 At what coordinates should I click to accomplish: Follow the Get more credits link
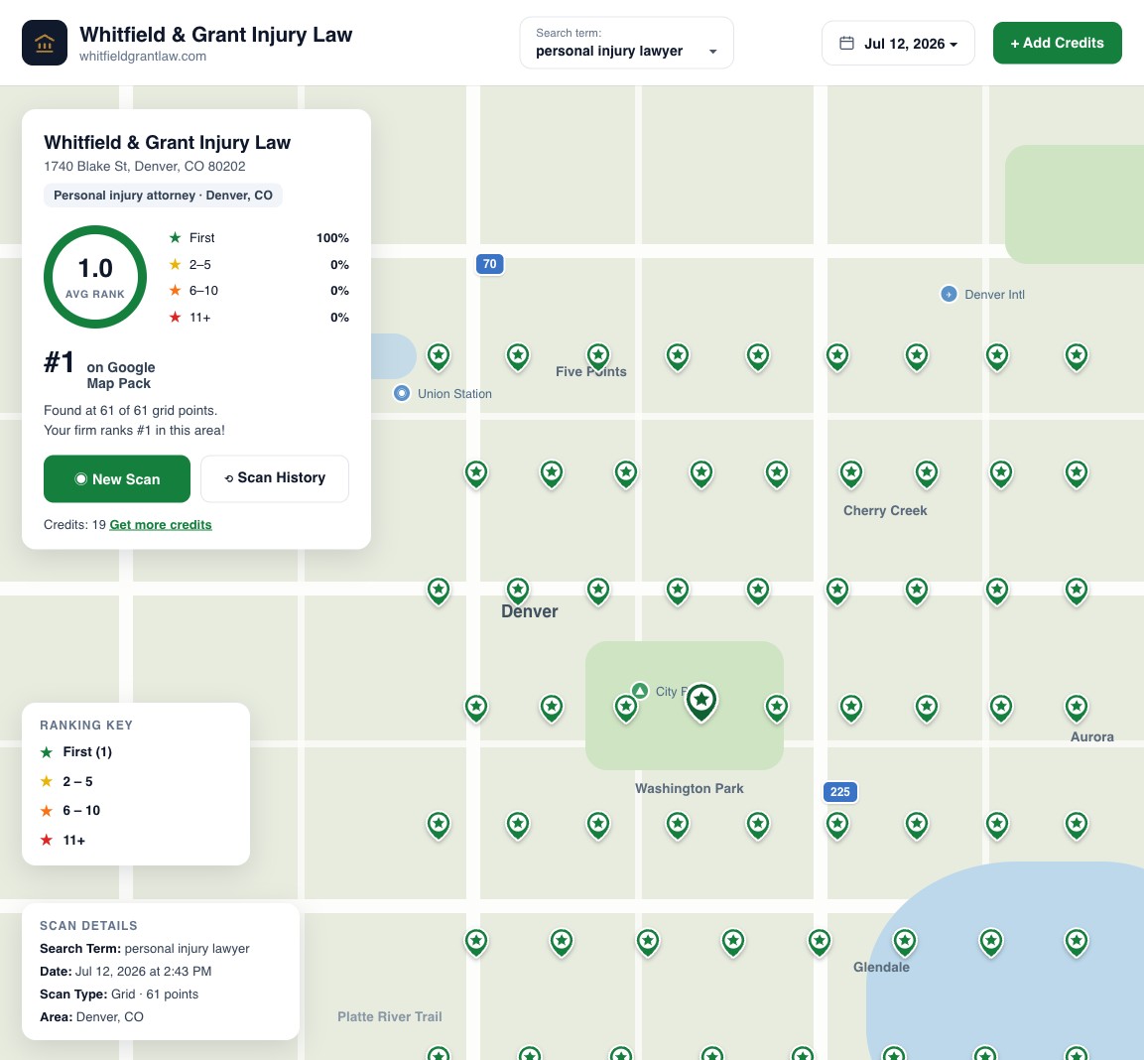click(161, 525)
